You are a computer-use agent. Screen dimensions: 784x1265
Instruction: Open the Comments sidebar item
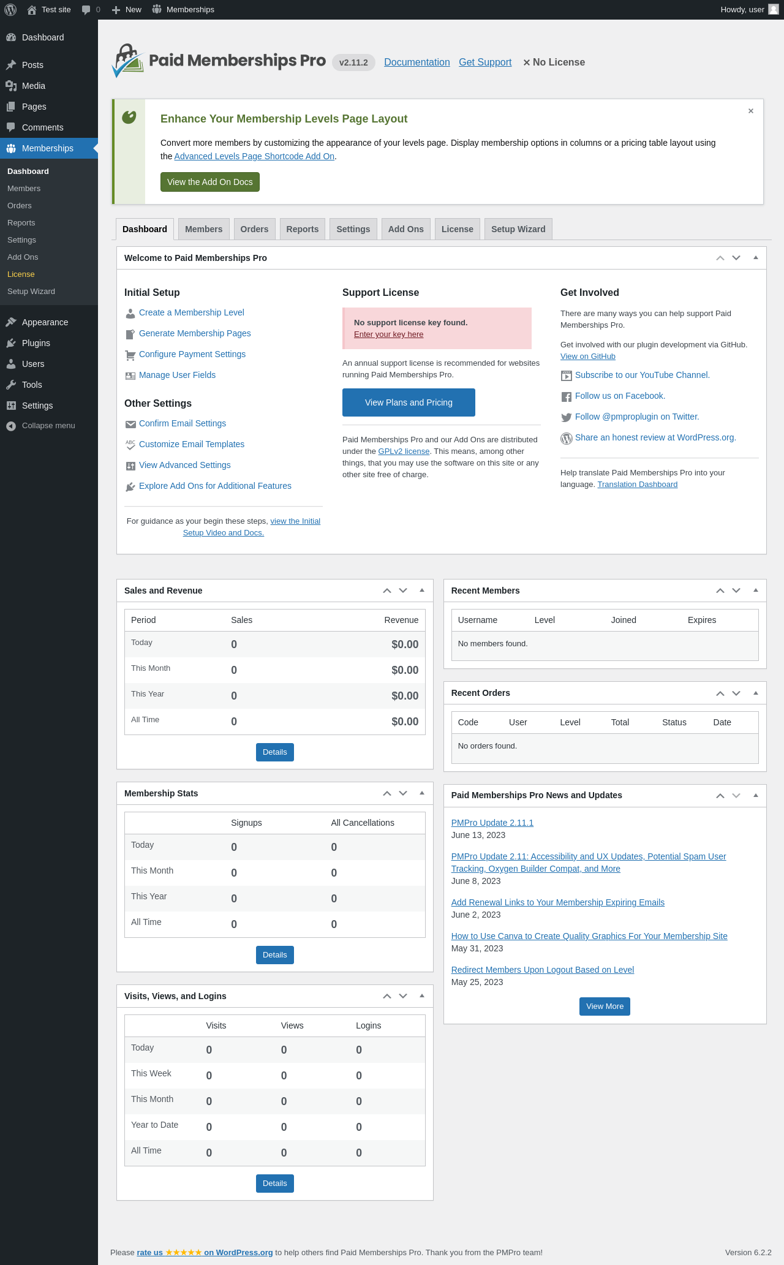pos(49,127)
